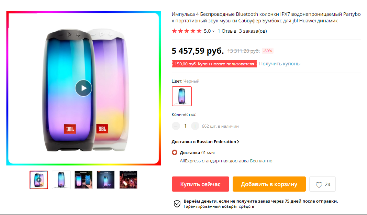Open Доставка в Russian Federation options
Viewport: 367px width, 215px height.
coord(205,142)
